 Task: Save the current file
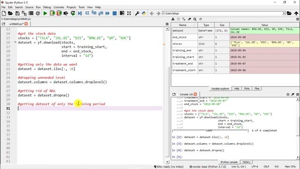click(17, 13)
